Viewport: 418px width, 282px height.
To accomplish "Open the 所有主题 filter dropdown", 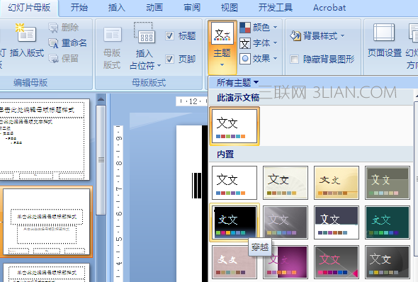I will point(237,82).
